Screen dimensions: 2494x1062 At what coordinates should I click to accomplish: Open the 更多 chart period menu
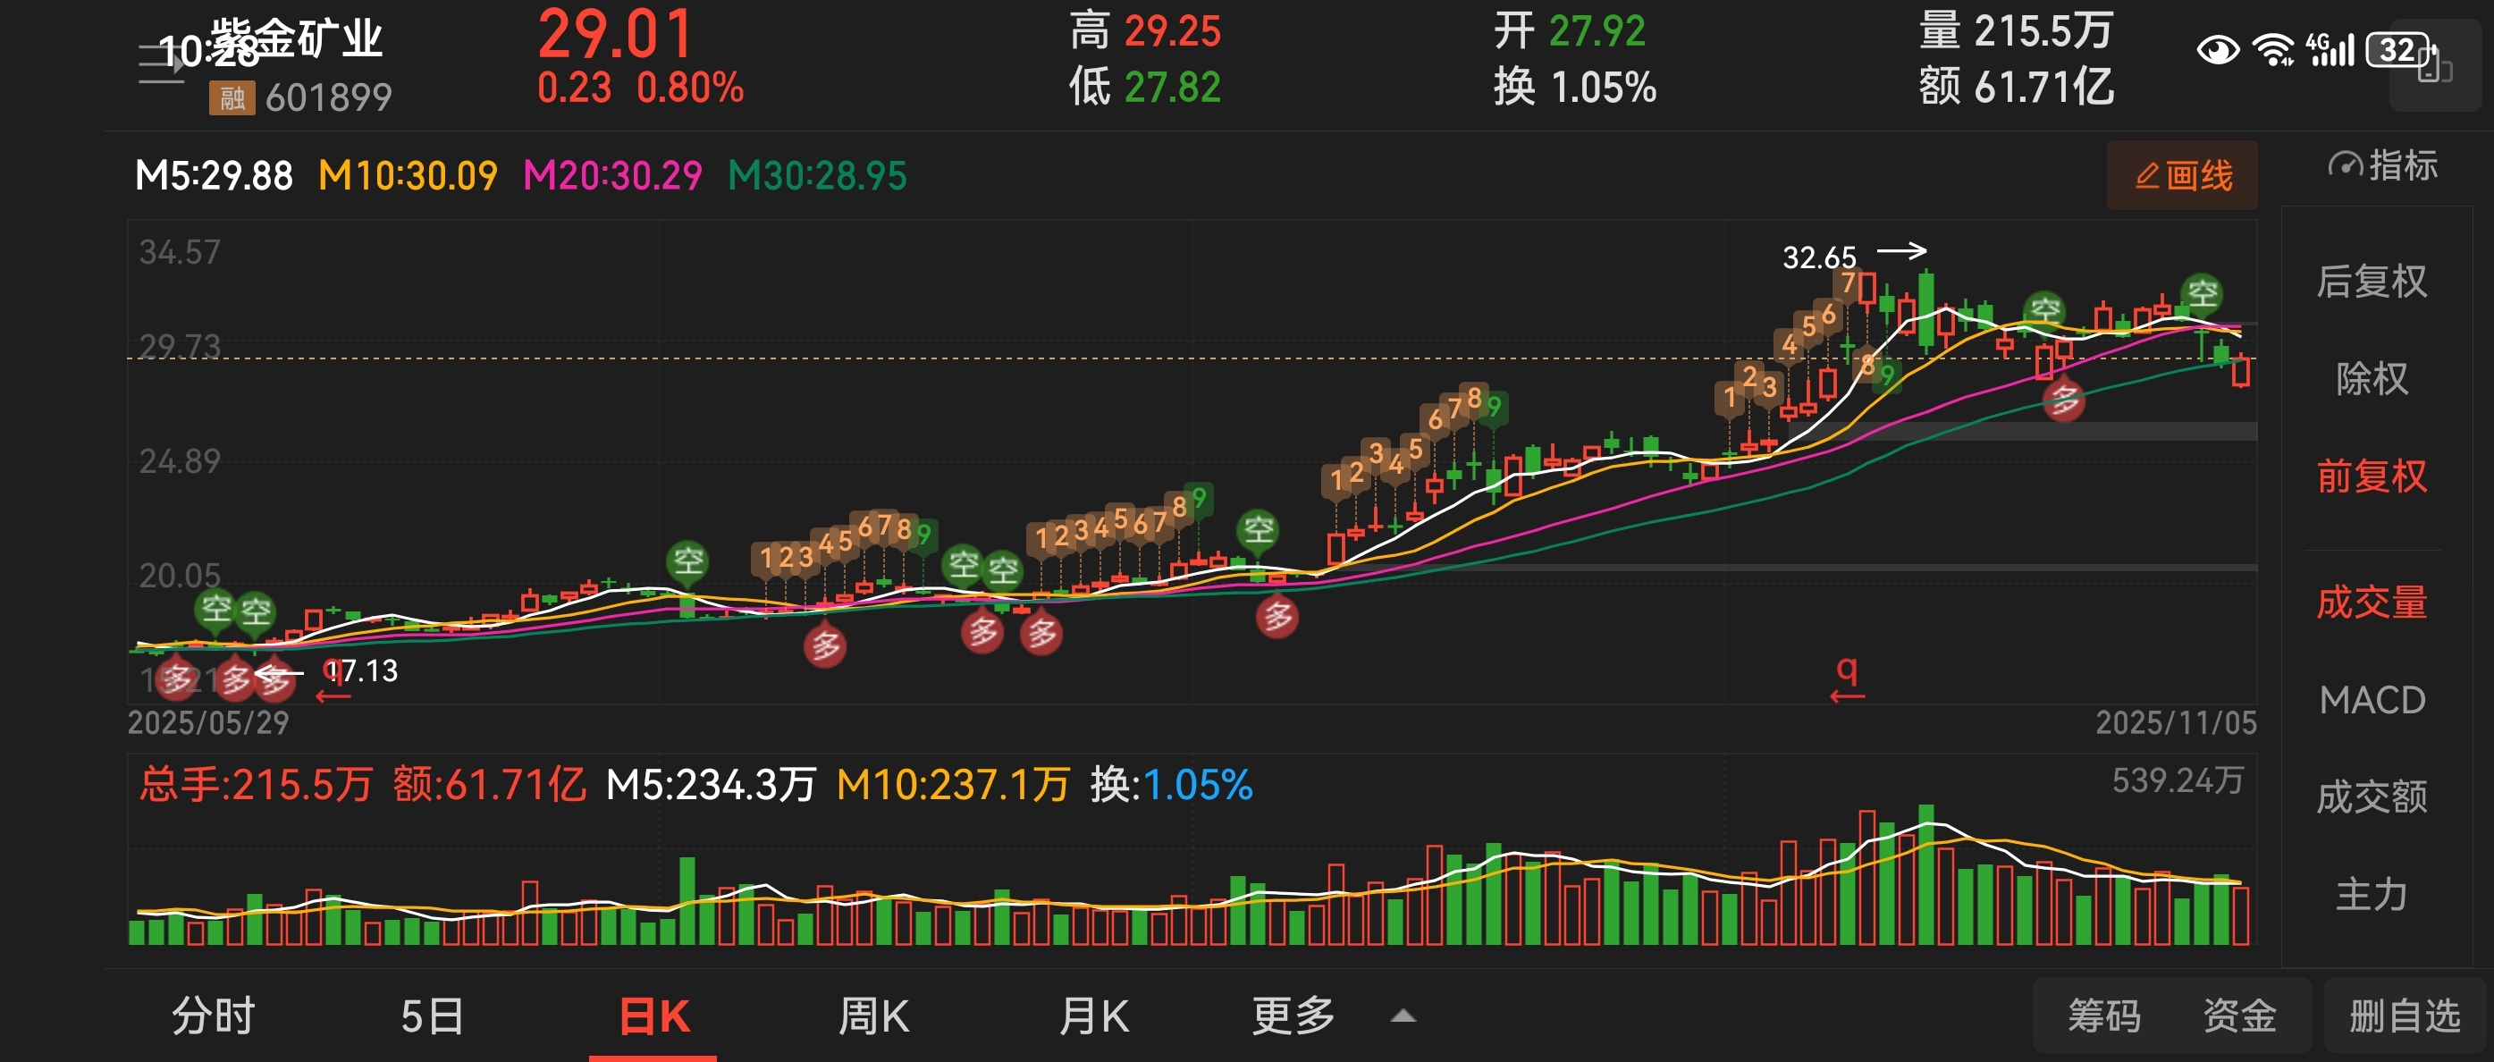(x=1293, y=1016)
